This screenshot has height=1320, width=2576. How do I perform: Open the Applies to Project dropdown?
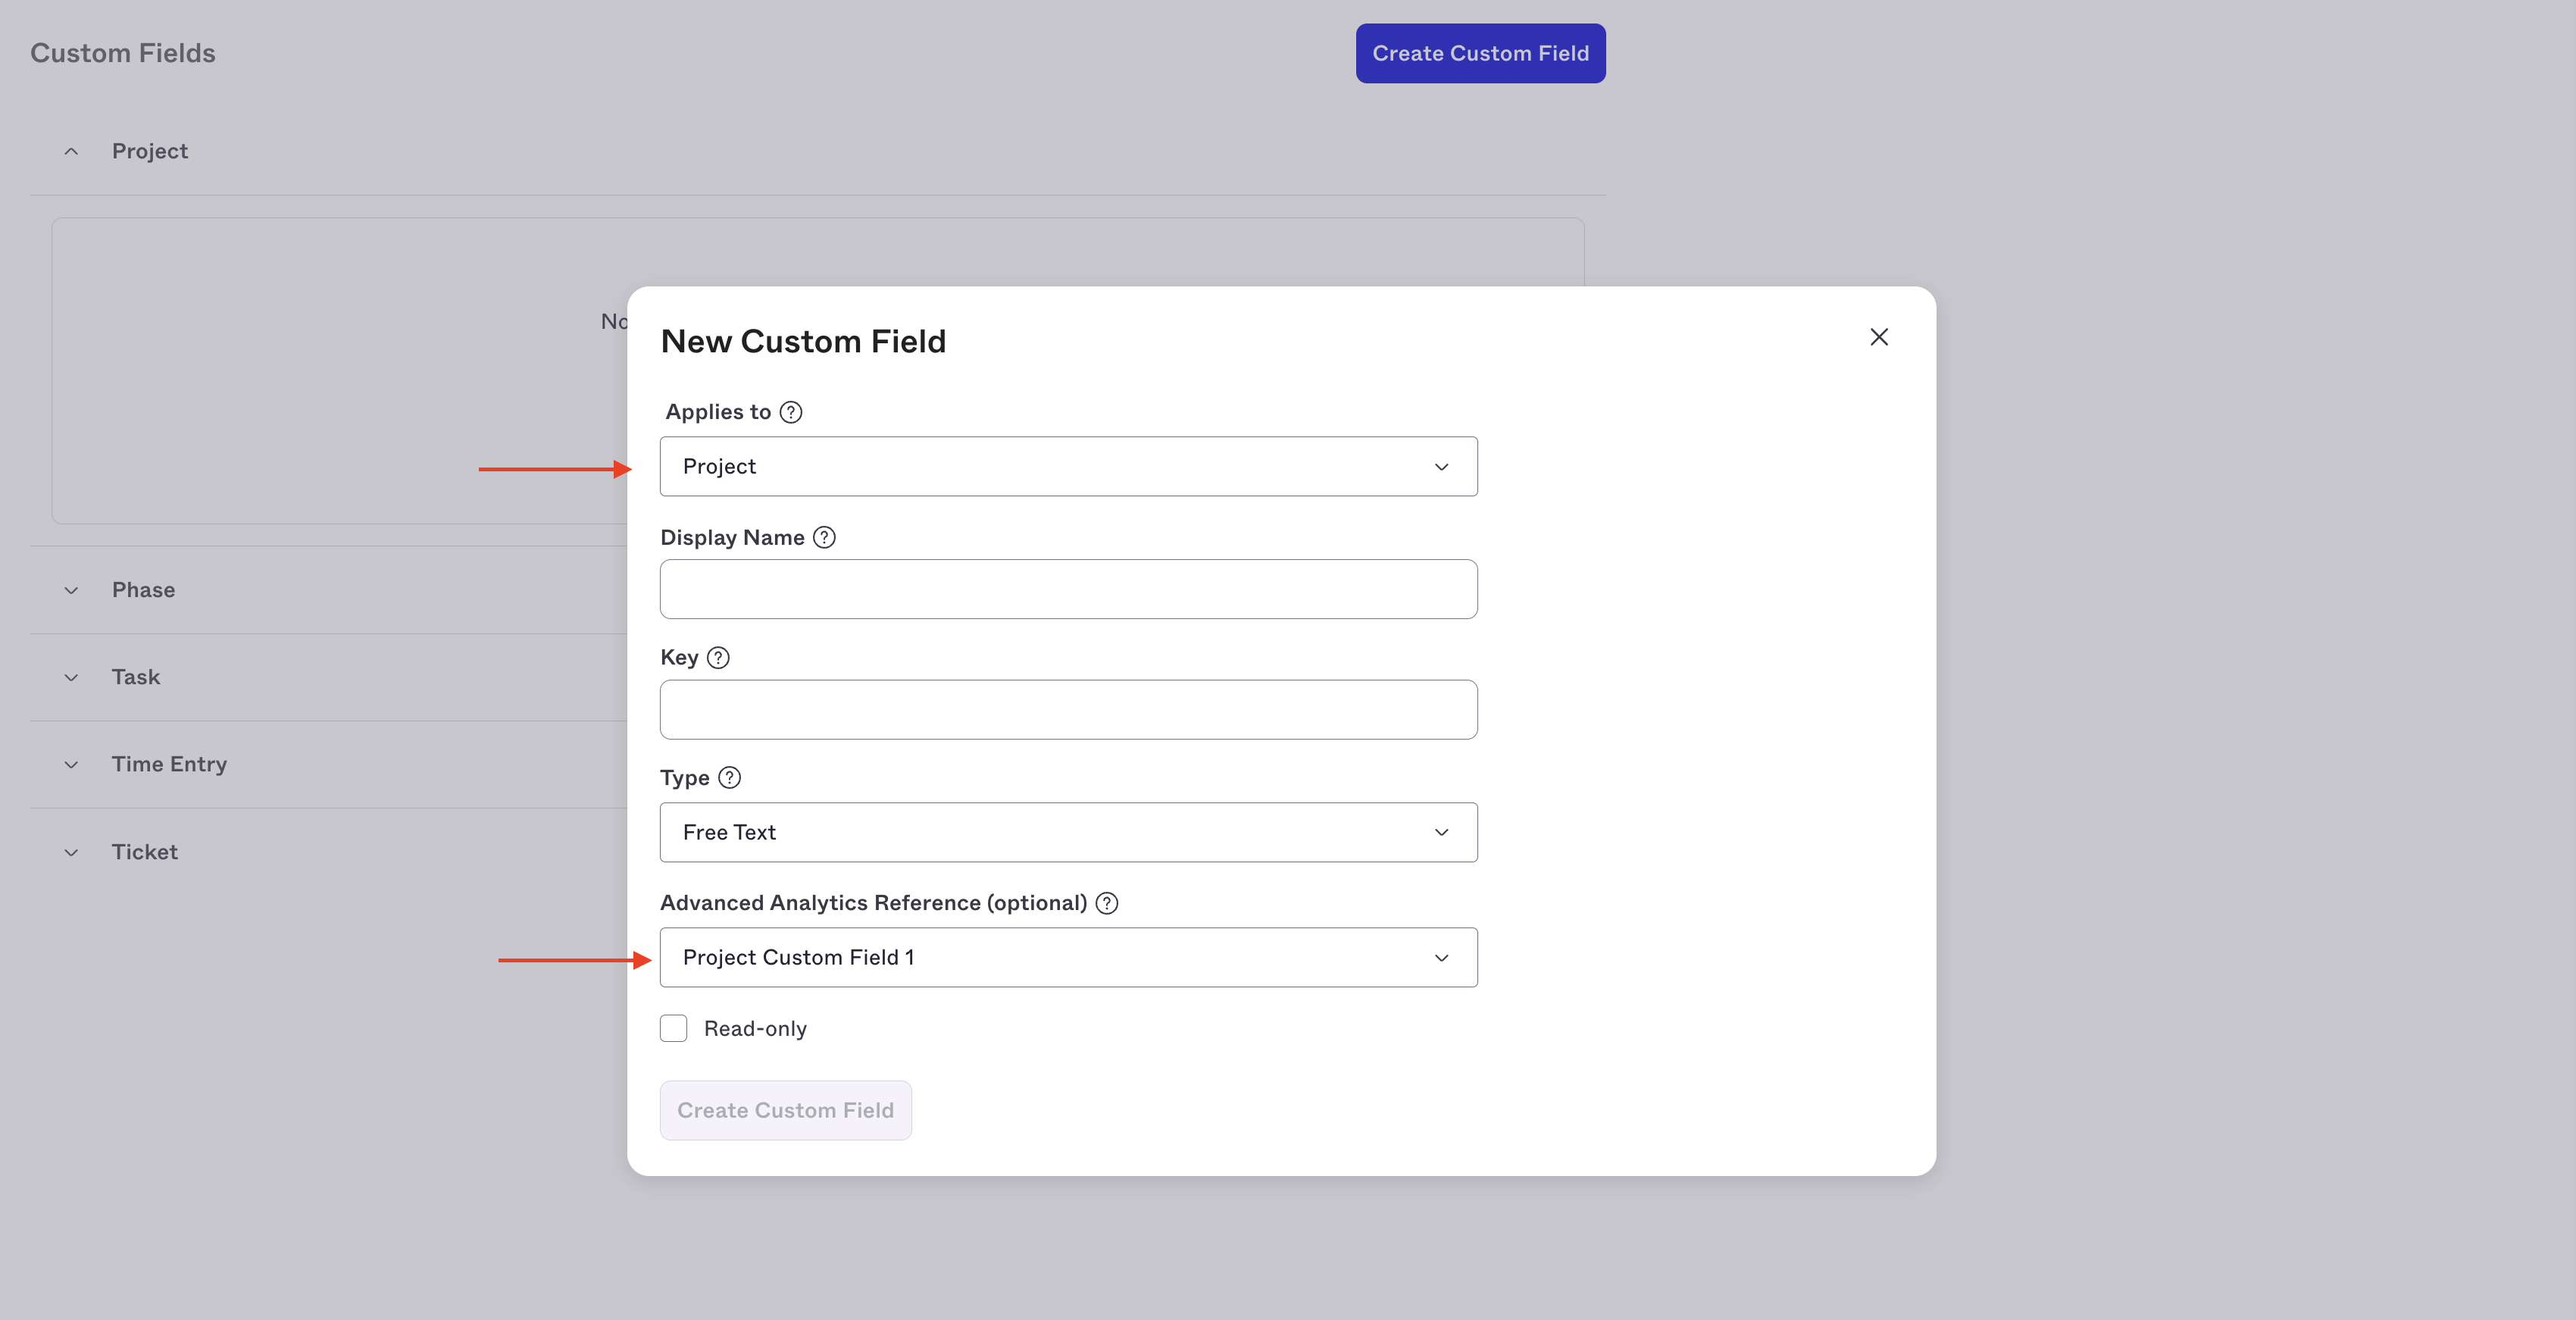1068,466
